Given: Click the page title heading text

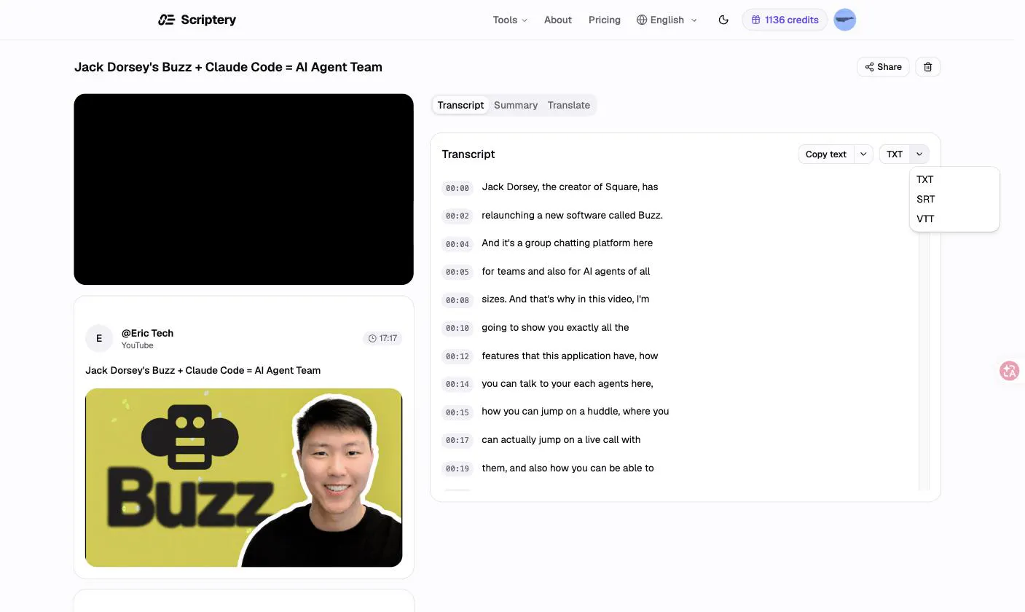Looking at the screenshot, I should [228, 67].
